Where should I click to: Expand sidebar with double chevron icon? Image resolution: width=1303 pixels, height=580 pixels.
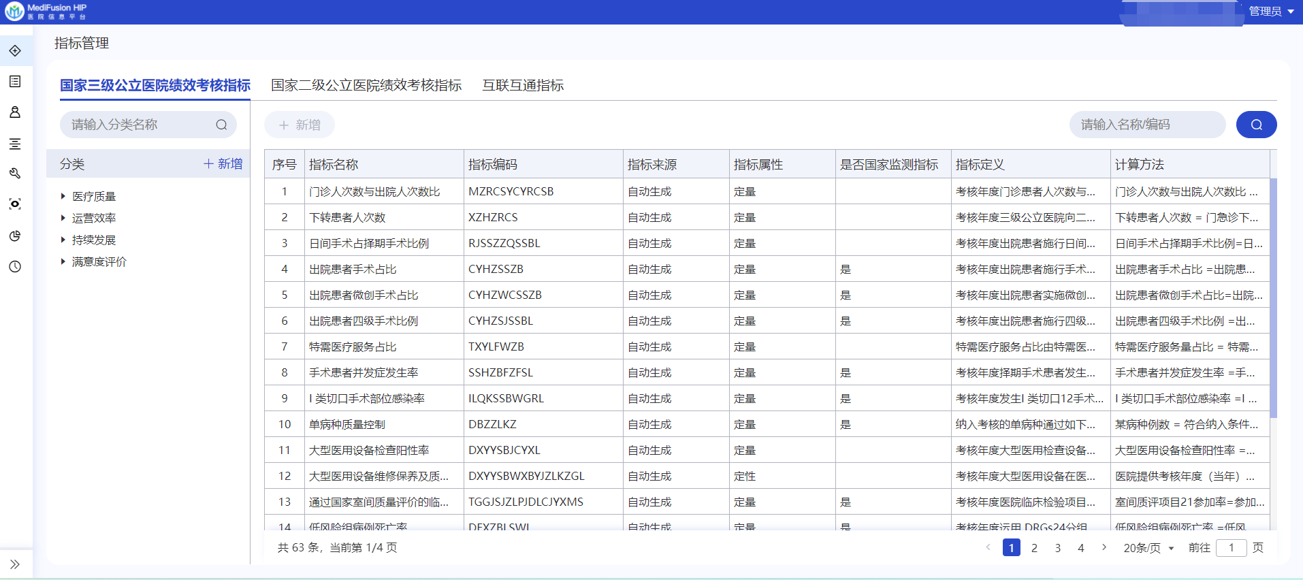[15, 564]
